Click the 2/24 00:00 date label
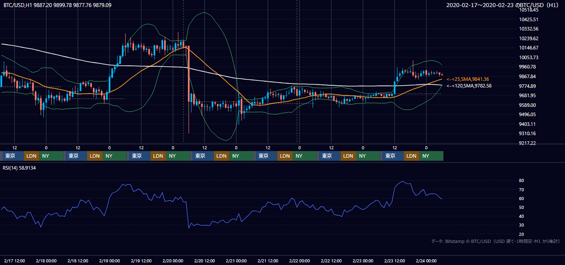 pos(426,261)
